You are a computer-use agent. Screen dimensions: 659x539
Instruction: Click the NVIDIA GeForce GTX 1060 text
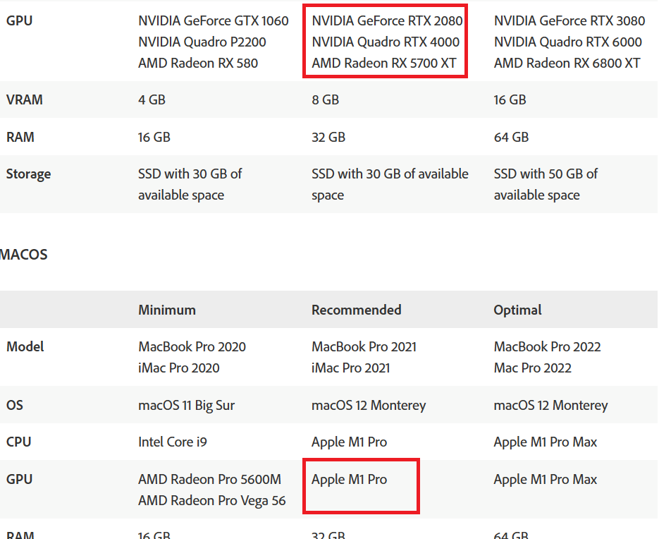(x=213, y=20)
